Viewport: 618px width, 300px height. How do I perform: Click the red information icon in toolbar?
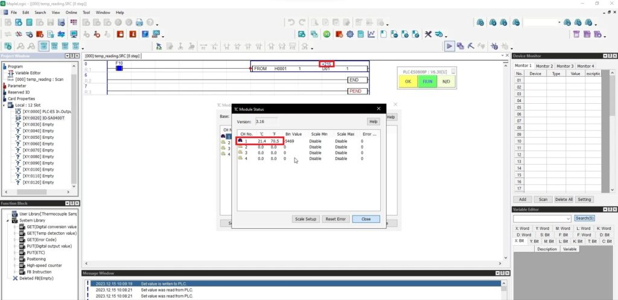[x=133, y=34]
